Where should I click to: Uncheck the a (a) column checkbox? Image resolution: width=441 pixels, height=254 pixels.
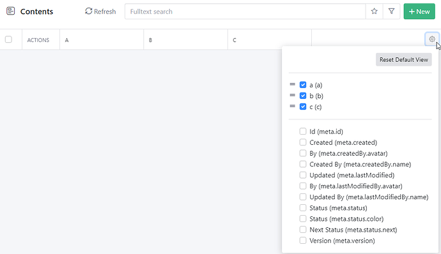(x=303, y=85)
